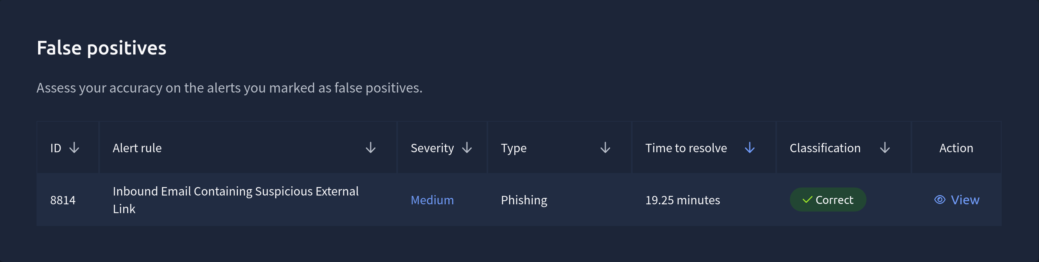Click the Phishing type cell
The image size is (1039, 262).
point(524,200)
